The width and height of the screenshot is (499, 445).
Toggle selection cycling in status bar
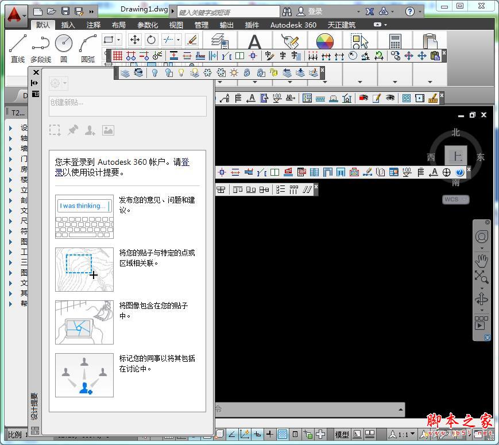[308, 434]
